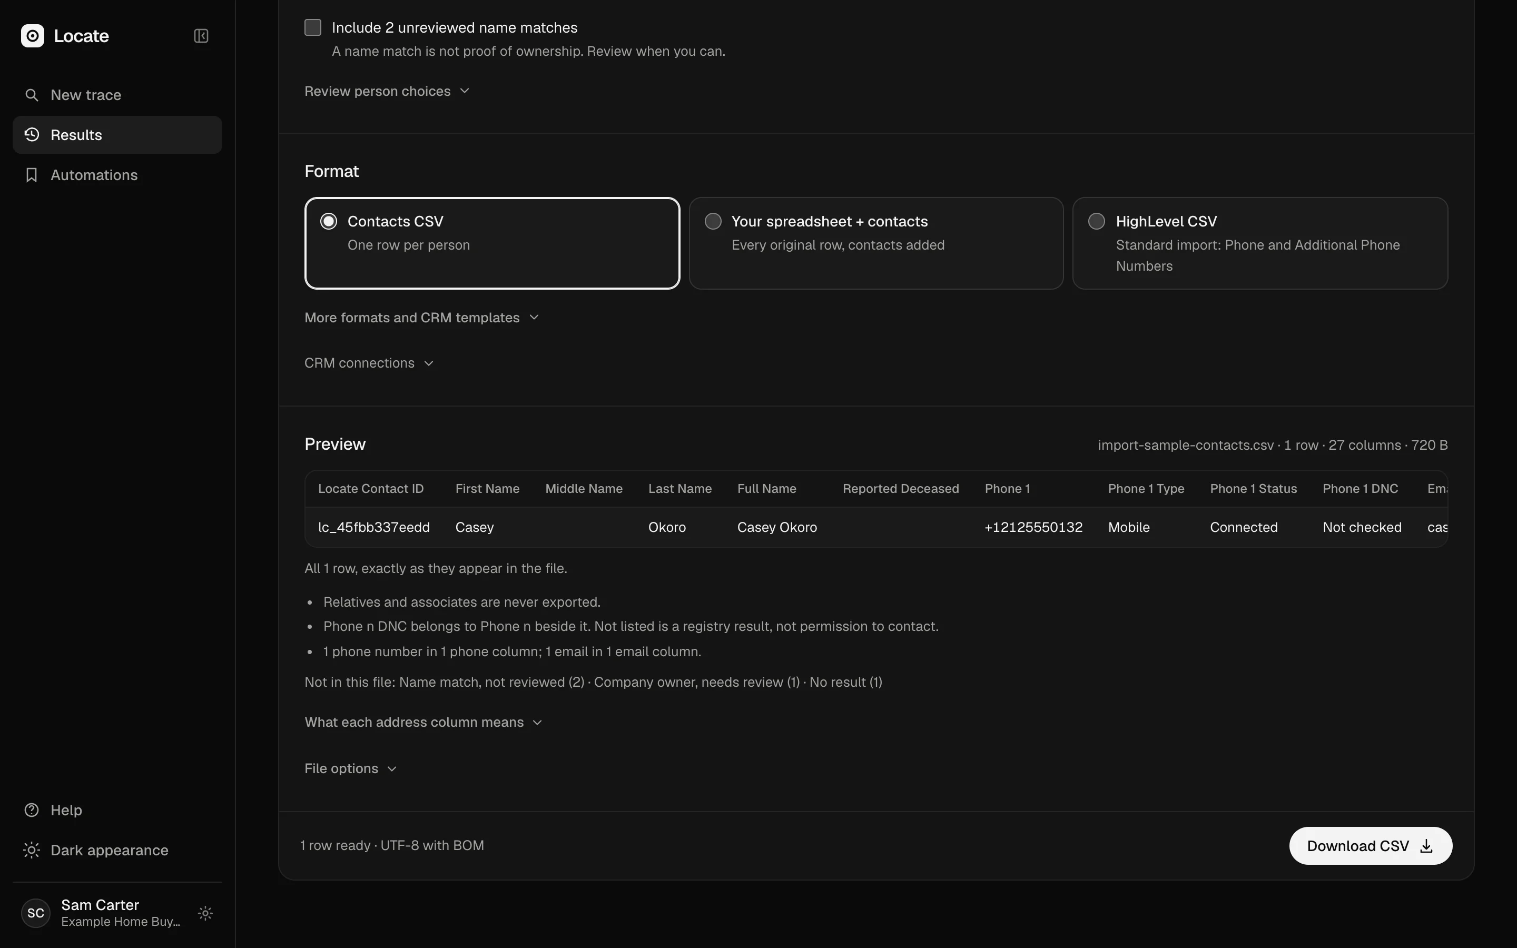This screenshot has height=948, width=1517.
Task: Open Automations in the sidebar
Action: (x=117, y=175)
